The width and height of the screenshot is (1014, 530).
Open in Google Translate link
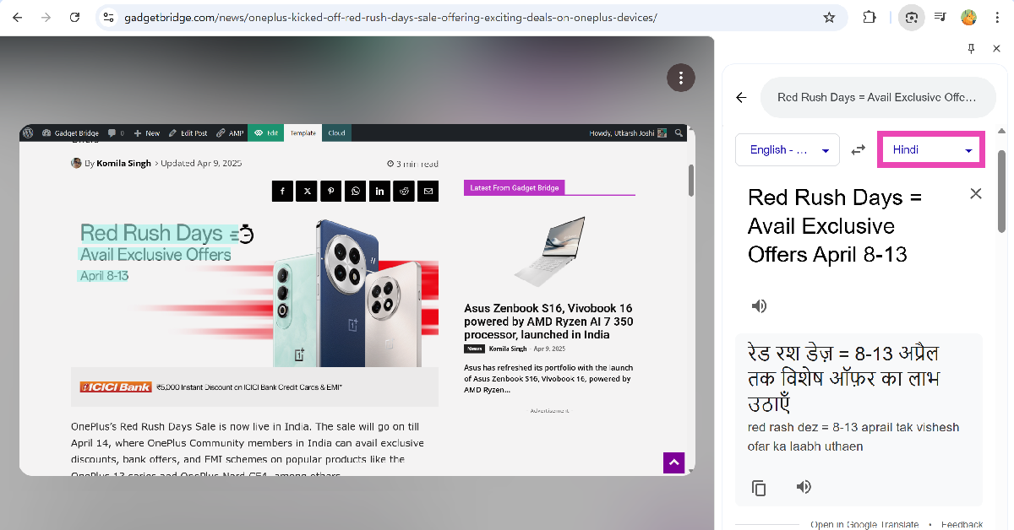pos(864,524)
